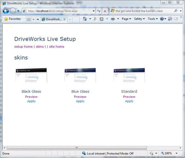Click the Stop loading X icon

coord(105,11)
